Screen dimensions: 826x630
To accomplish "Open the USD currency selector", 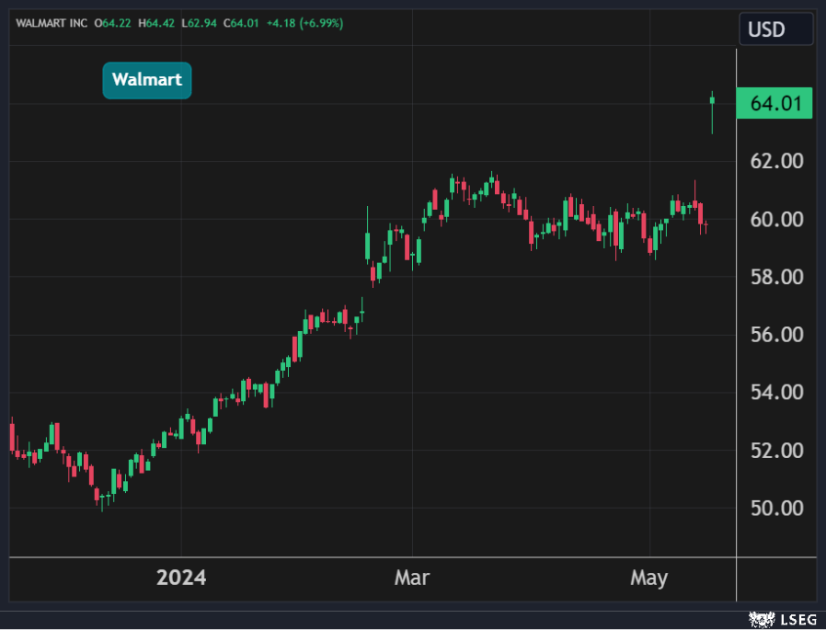I will [775, 29].
